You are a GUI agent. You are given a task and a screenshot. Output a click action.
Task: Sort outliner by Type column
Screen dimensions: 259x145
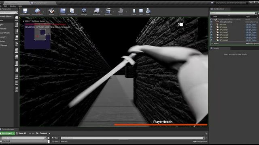pos(248,17)
